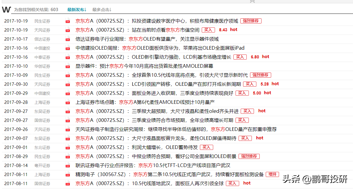Open 精测电子 (300567.SZ) report link
Image resolution: width=353 pixels, height=189 pixels.
pyautogui.click(x=169, y=175)
